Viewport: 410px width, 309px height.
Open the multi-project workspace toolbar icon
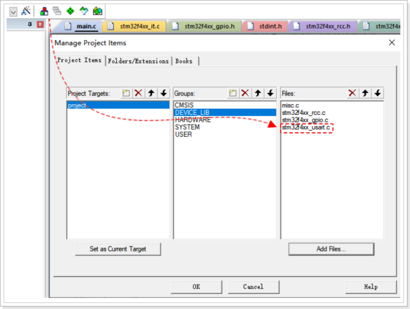[57, 11]
